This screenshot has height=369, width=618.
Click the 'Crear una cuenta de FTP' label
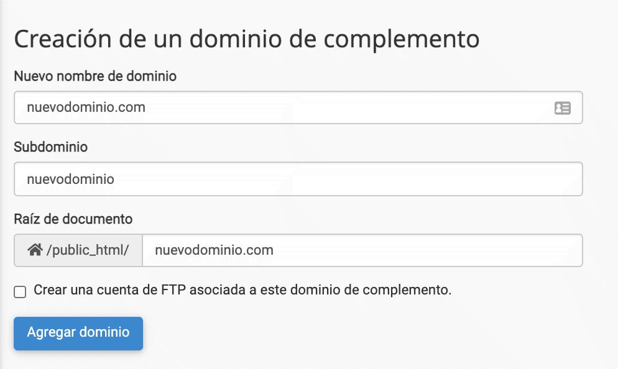[242, 289]
